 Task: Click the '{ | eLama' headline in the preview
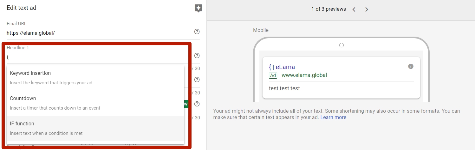click(x=282, y=67)
